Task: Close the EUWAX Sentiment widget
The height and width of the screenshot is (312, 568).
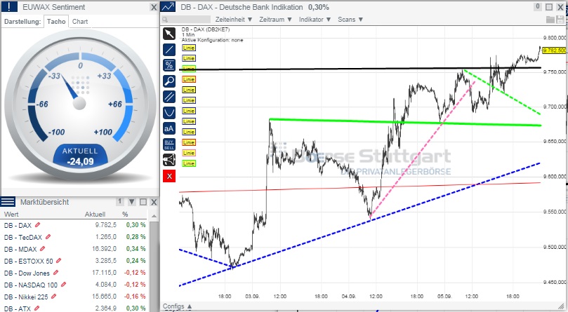Action: 154,7
